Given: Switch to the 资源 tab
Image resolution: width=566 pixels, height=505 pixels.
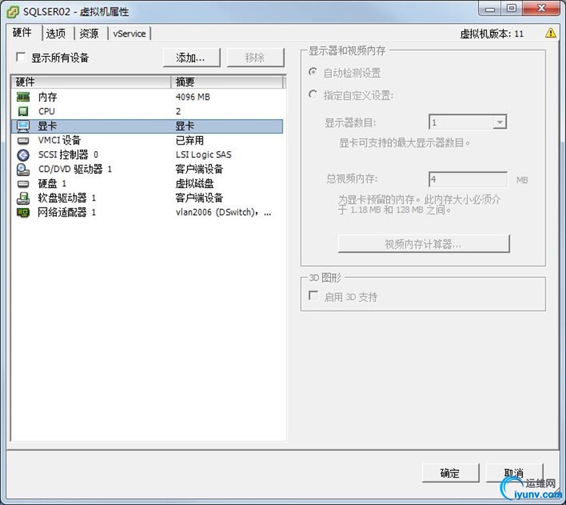Looking at the screenshot, I should pyautogui.click(x=89, y=33).
